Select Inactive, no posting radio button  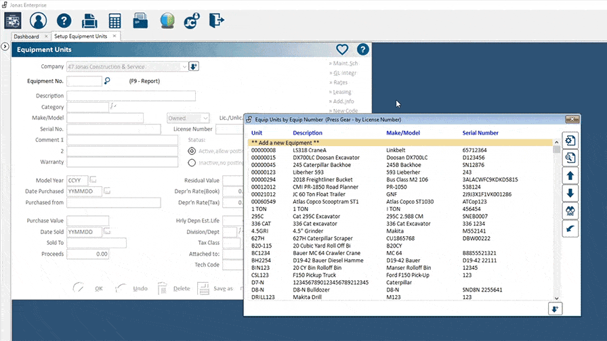tap(192, 163)
